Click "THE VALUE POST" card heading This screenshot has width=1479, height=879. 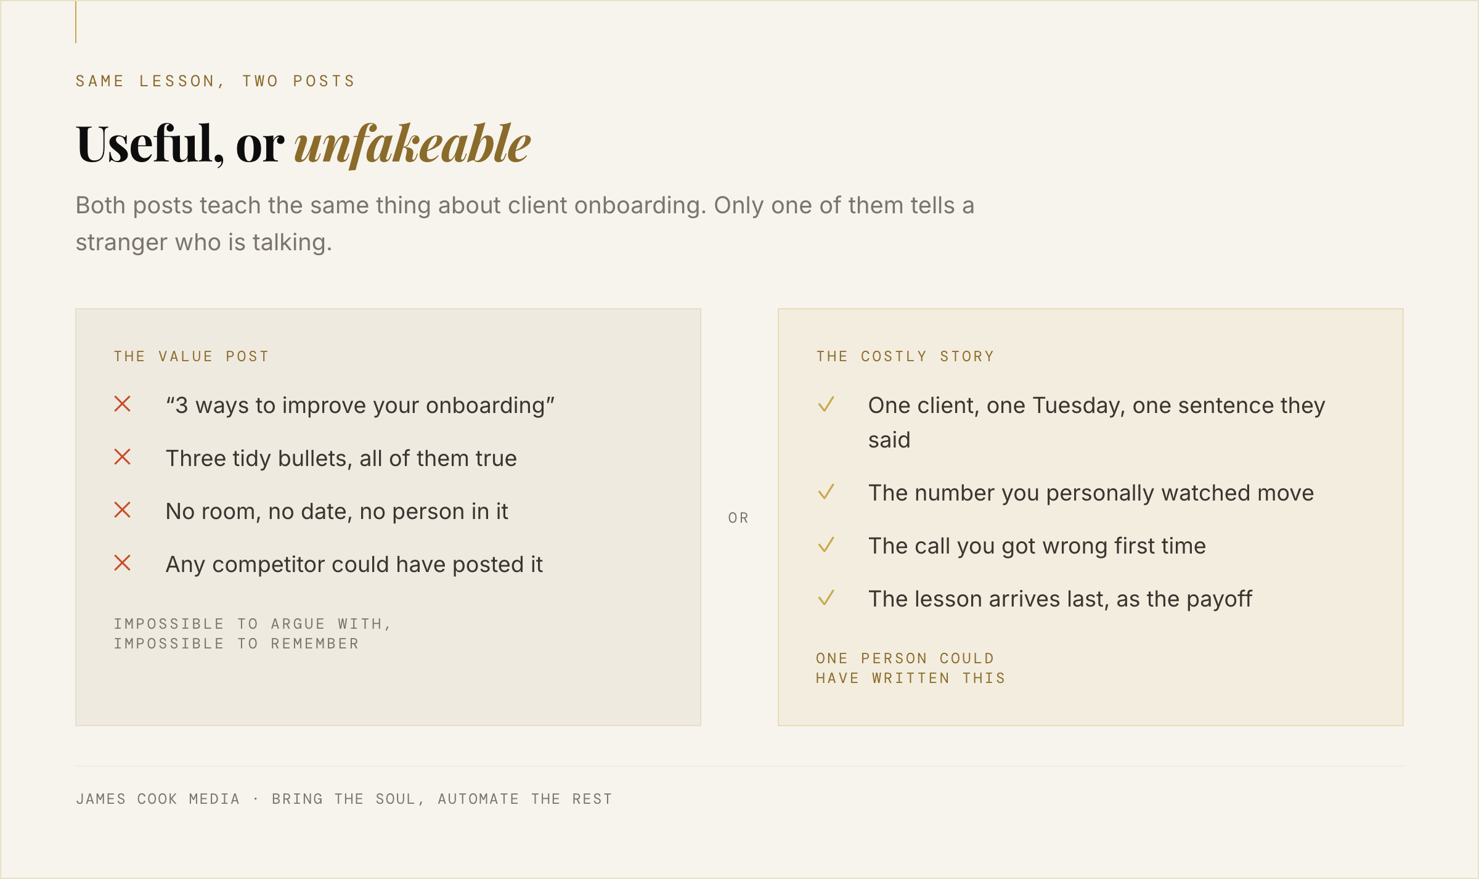192,356
